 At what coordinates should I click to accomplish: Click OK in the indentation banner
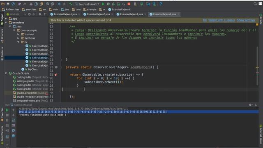[205, 20]
